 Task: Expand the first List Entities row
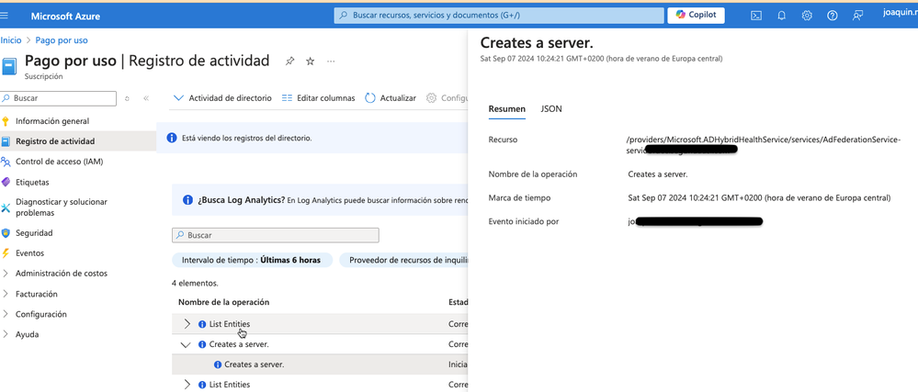click(187, 323)
